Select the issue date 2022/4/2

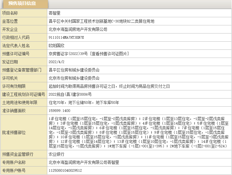[56, 62]
